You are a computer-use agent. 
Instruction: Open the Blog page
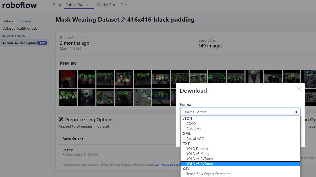click(x=57, y=5)
